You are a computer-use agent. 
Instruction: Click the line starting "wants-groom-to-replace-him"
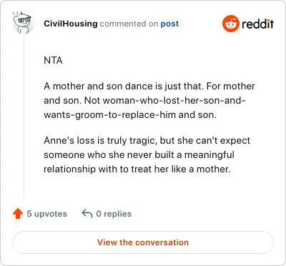click(130, 115)
